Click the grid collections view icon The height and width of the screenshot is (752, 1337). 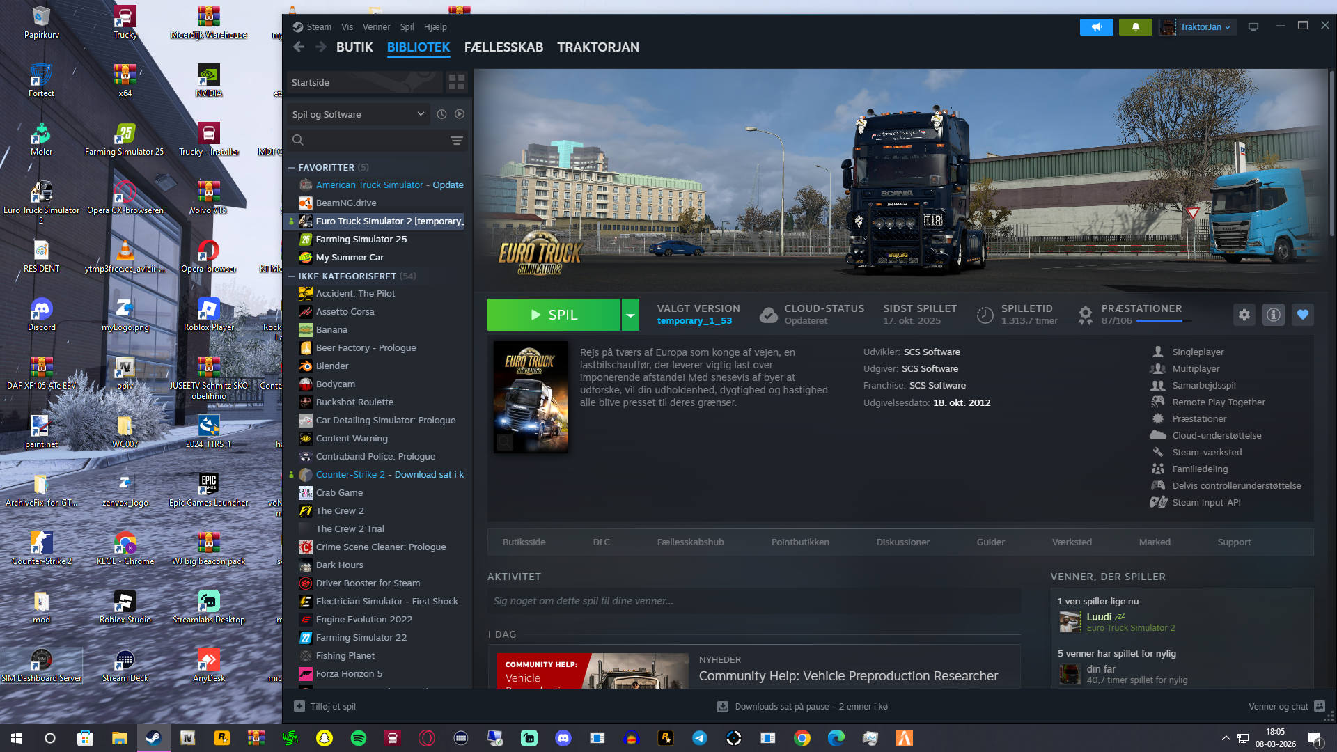[x=457, y=82]
